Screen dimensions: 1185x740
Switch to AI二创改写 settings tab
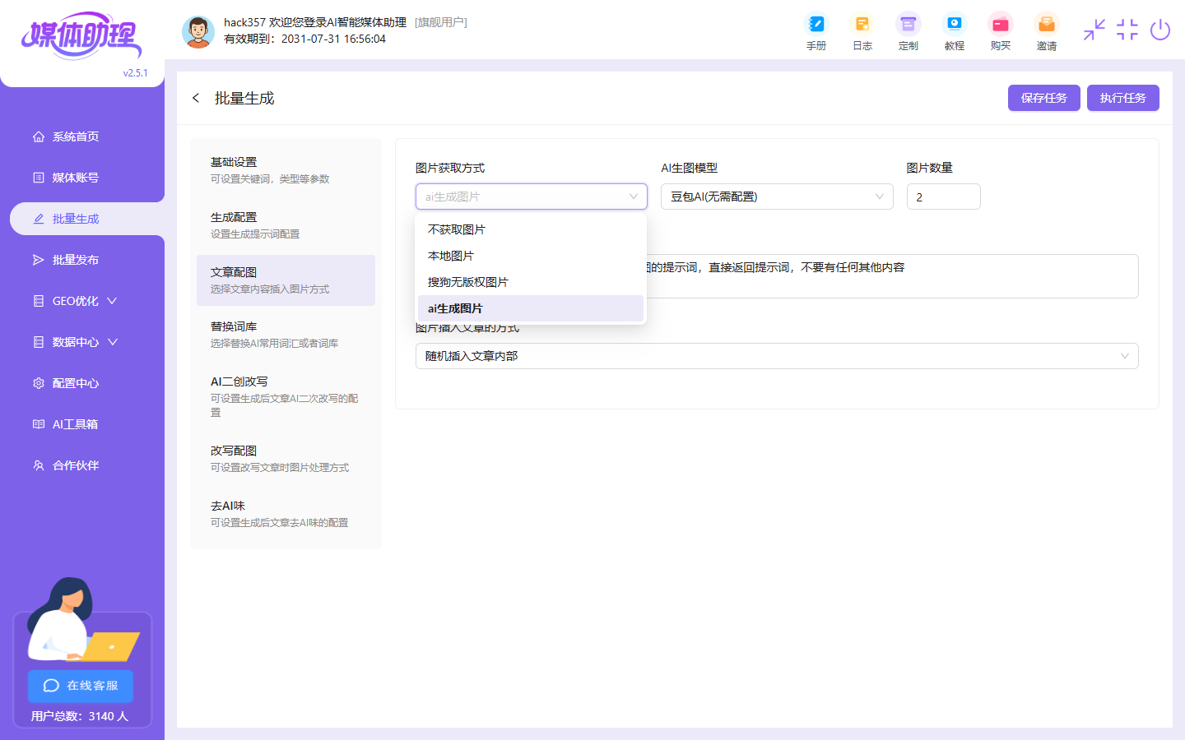(x=286, y=396)
